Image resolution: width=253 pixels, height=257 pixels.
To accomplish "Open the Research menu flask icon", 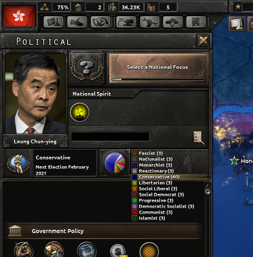I will tap(53, 22).
